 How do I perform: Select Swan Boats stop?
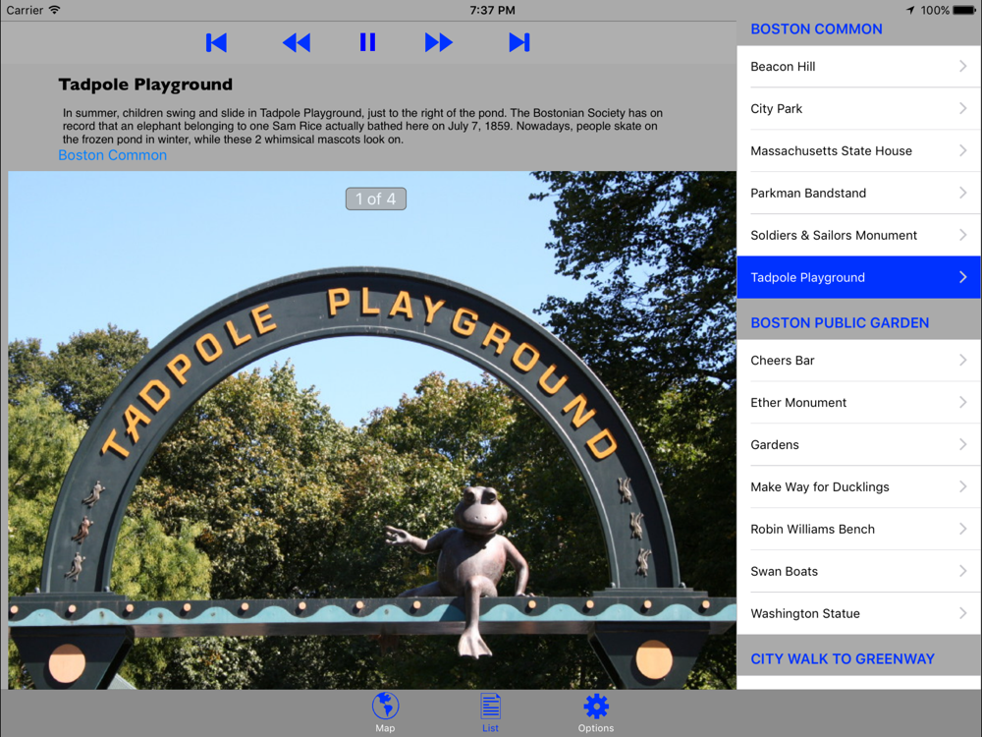(x=859, y=571)
